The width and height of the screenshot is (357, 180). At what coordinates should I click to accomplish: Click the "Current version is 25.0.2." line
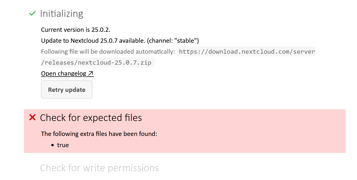coord(76,30)
